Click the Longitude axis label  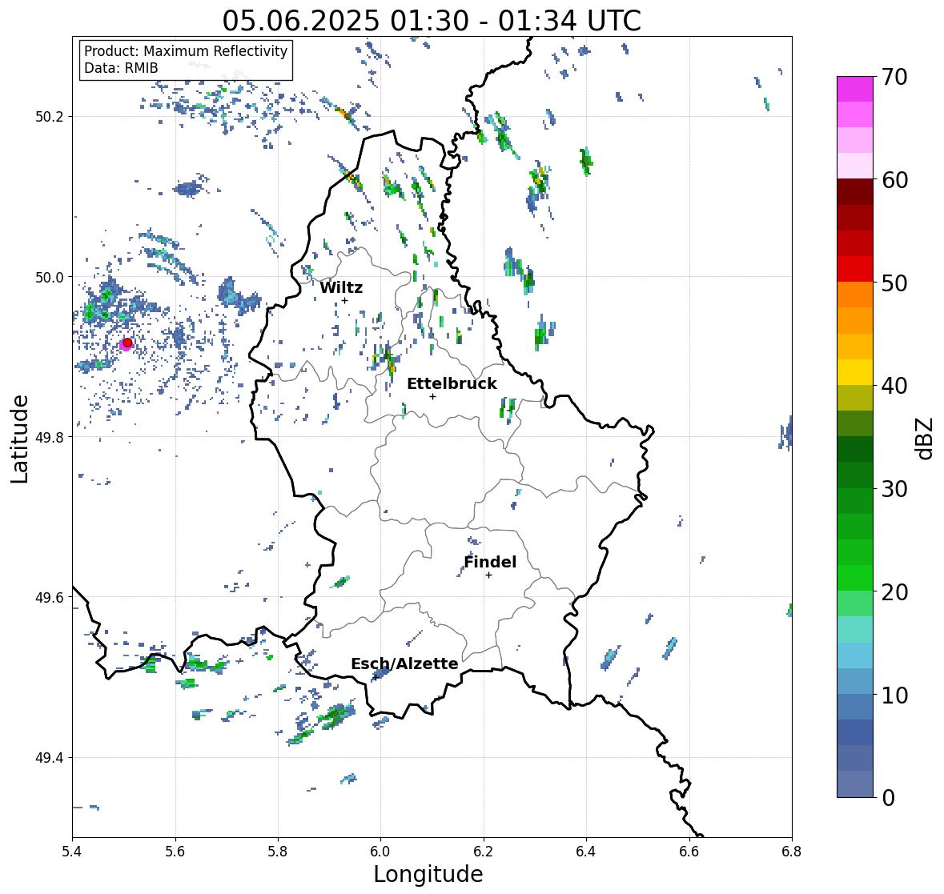pyautogui.click(x=428, y=874)
